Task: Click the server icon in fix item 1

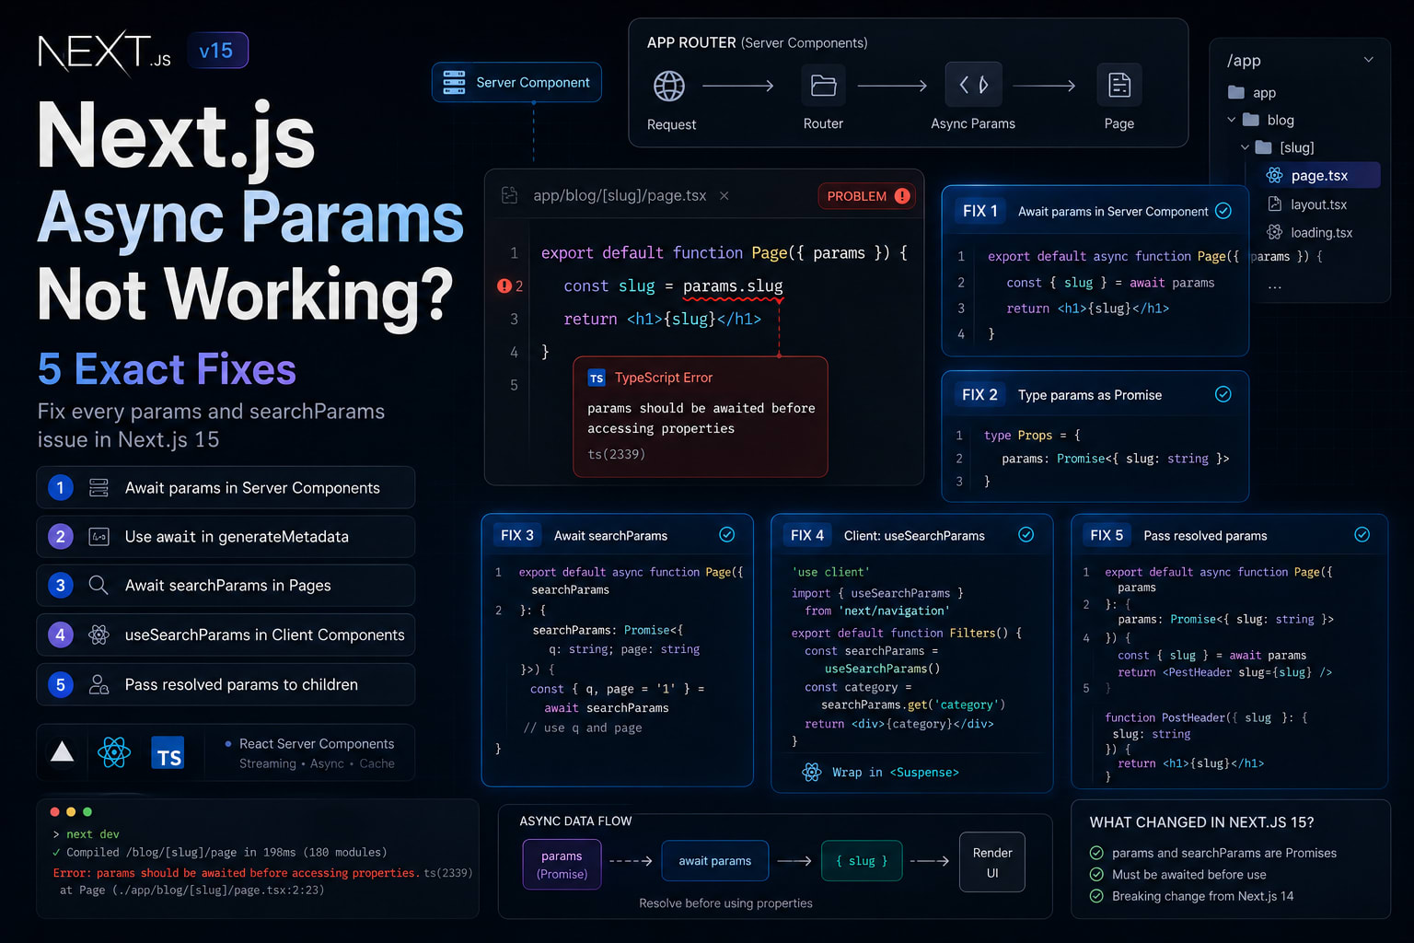Action: click(99, 487)
